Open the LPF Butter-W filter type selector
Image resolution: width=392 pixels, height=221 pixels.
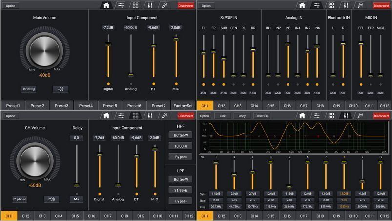click(x=181, y=180)
